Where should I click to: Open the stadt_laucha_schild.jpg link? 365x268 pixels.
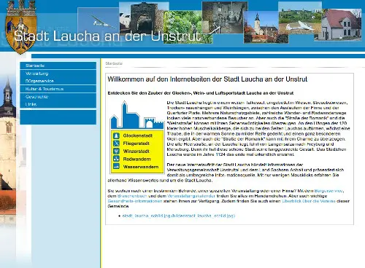coord(179,216)
